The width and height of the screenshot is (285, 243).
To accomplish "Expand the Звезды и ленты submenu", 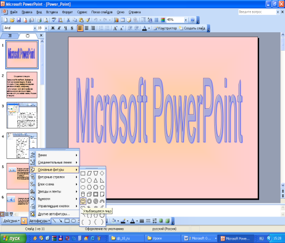I will tap(54, 192).
